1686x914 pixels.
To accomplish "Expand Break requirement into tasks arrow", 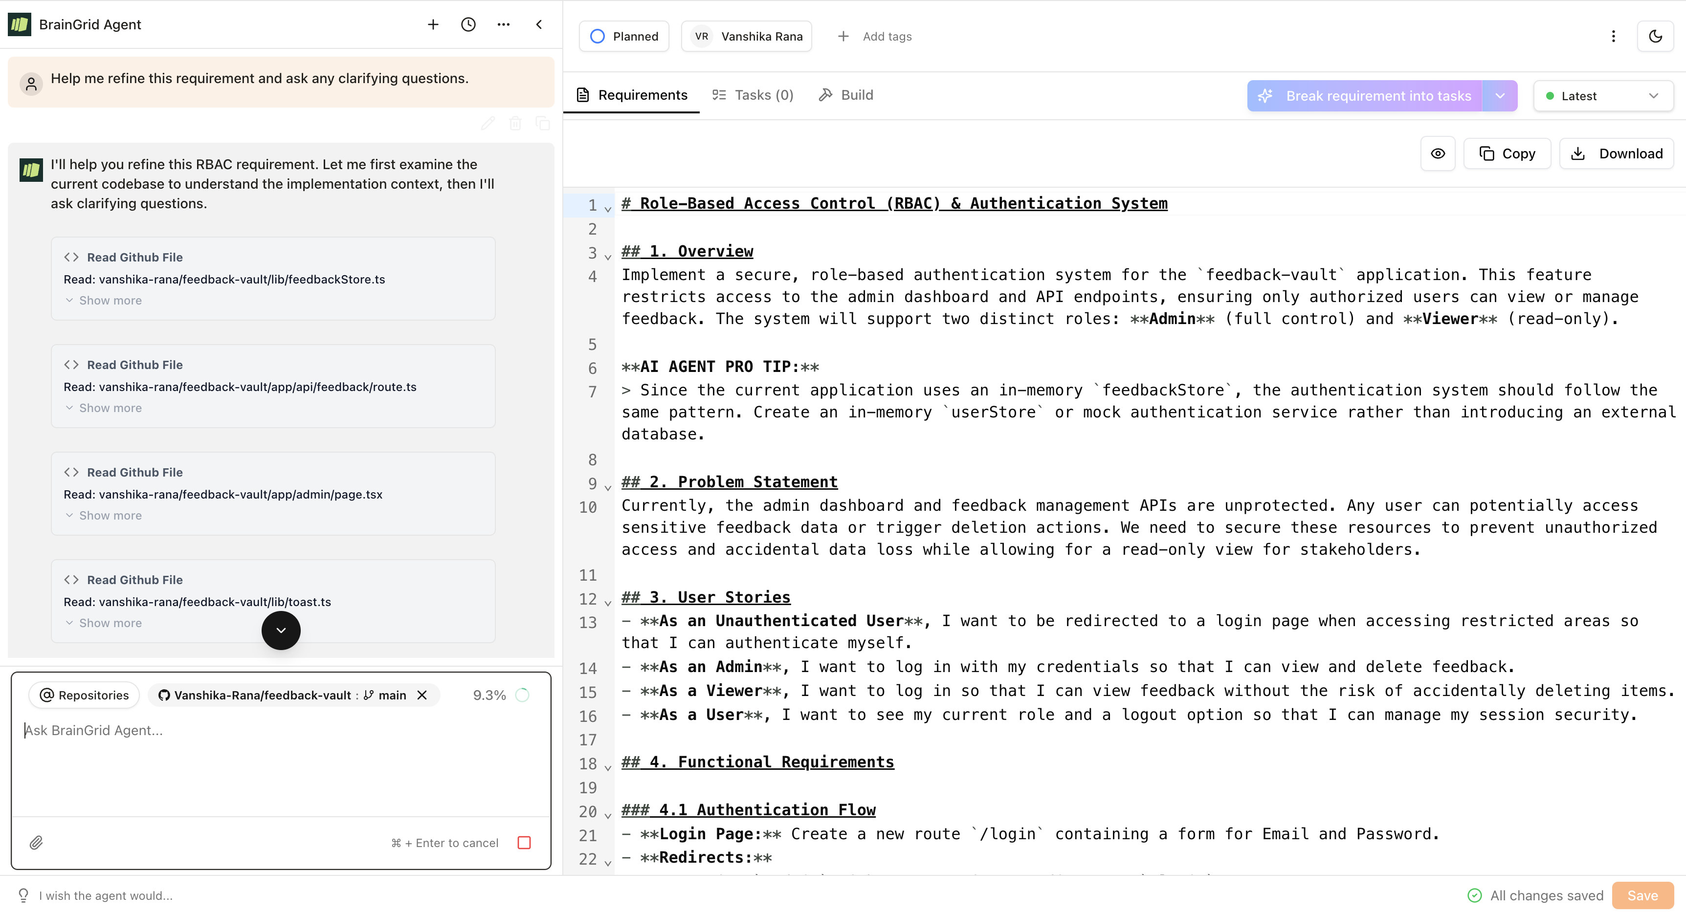I will tap(1500, 95).
